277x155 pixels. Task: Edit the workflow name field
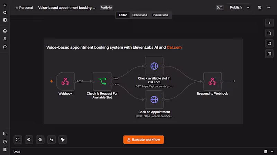pos(66,8)
